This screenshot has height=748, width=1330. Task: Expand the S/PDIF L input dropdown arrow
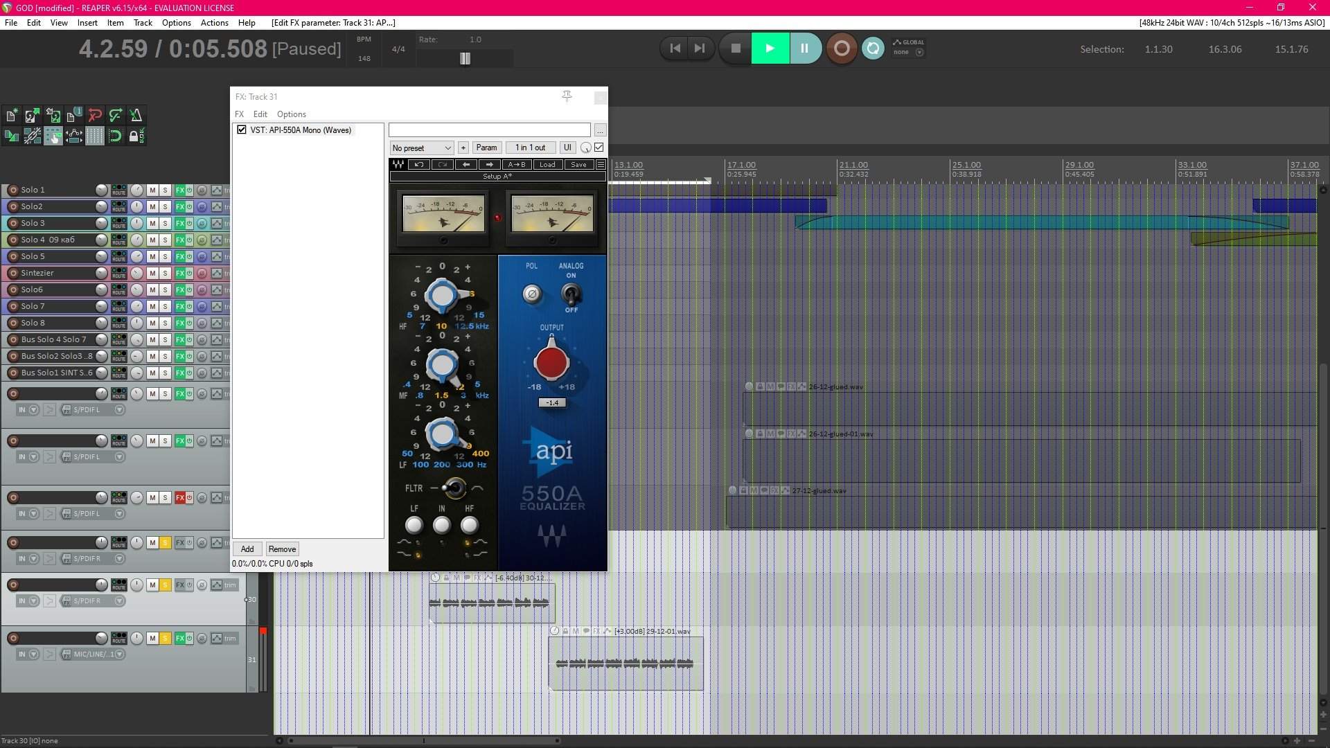tap(119, 410)
